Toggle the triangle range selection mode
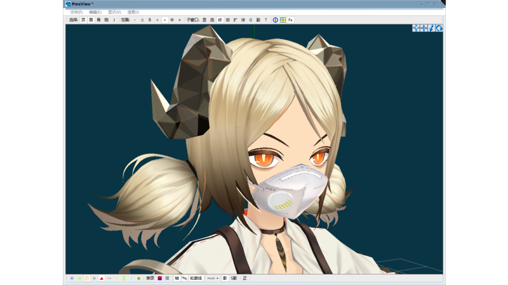 point(164,20)
